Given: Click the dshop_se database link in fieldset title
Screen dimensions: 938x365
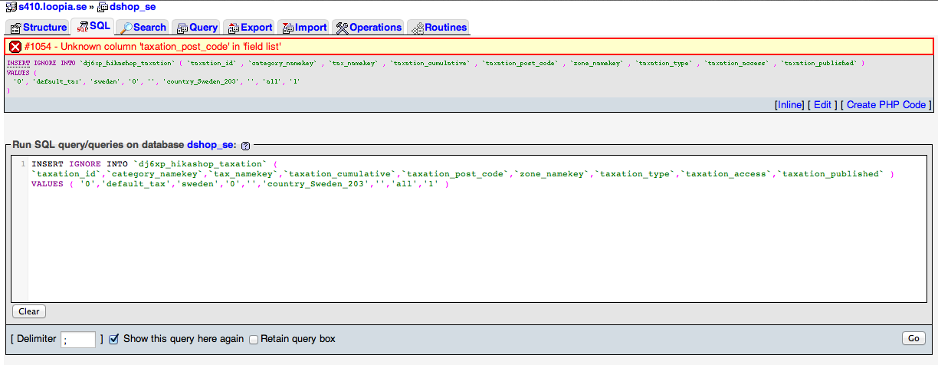Looking at the screenshot, I should (212, 144).
